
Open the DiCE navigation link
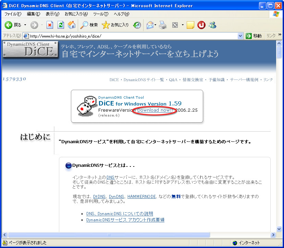(x=114, y=80)
